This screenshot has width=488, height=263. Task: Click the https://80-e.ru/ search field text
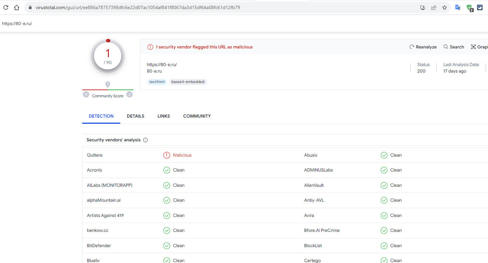(17, 24)
